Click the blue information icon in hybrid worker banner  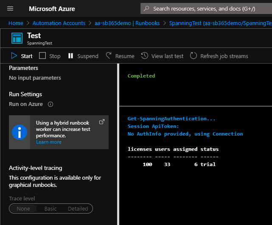tap(20, 132)
